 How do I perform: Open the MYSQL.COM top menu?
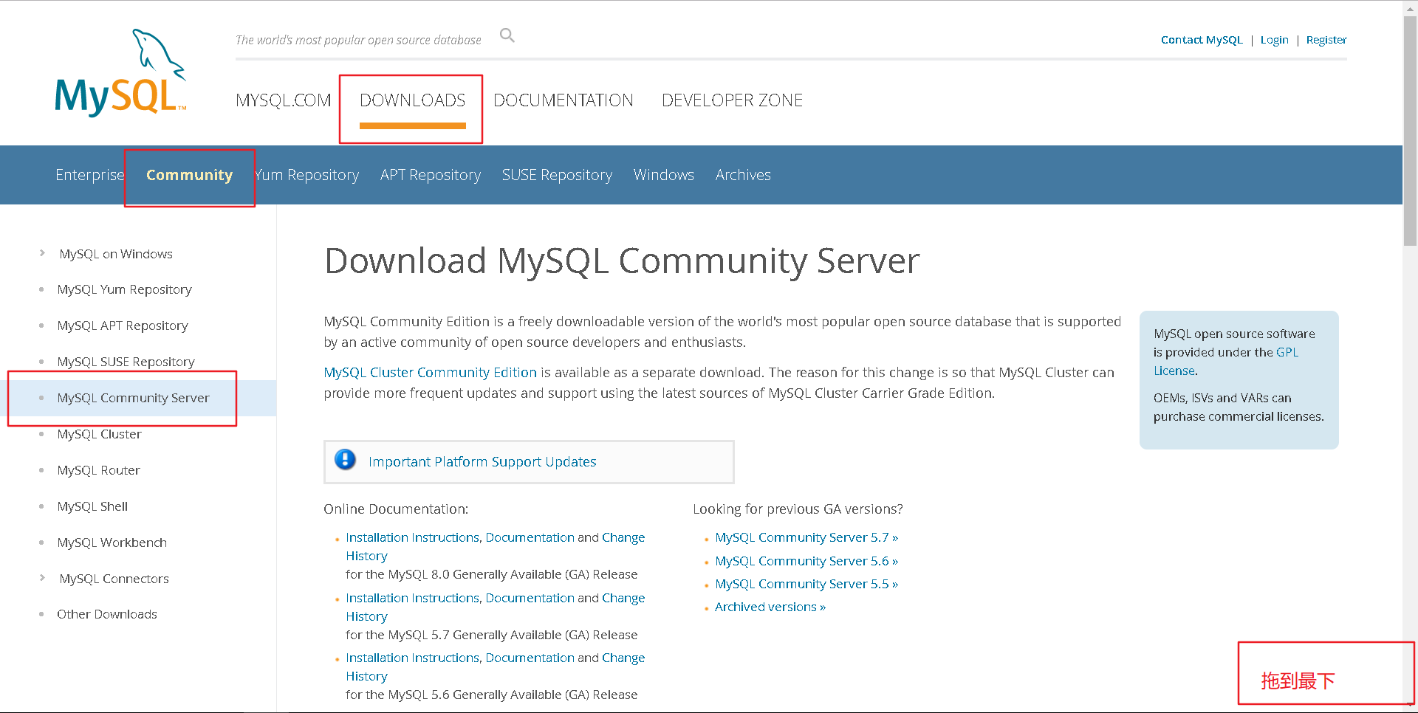point(283,100)
